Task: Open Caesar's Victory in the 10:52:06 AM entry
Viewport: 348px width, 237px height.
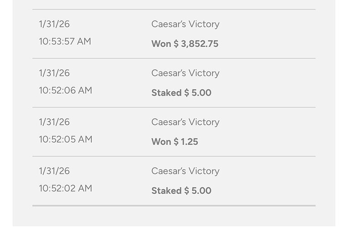Action: (185, 73)
